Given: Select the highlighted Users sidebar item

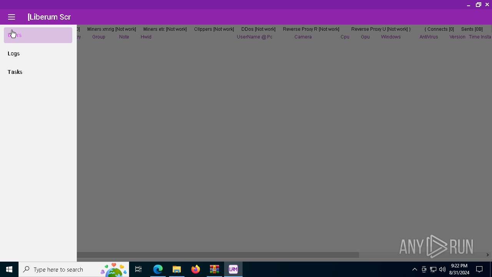Looking at the screenshot, I should pyautogui.click(x=38, y=35).
